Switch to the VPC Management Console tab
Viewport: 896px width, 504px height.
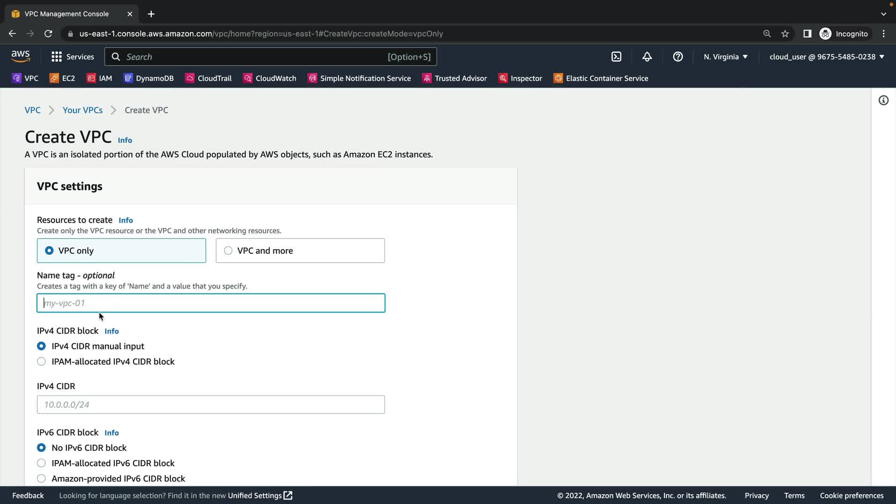tap(67, 14)
